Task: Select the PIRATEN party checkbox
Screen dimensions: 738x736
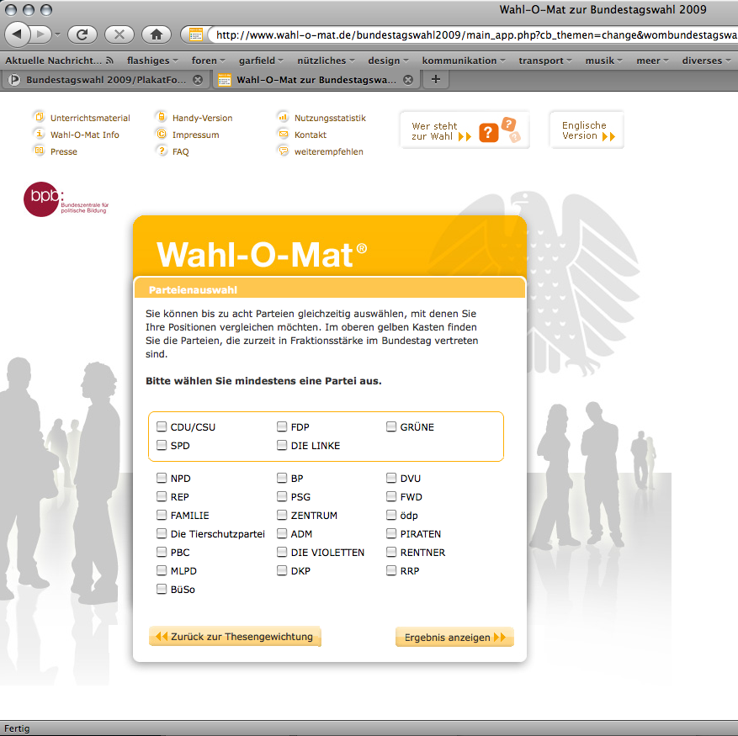Action: (x=391, y=533)
